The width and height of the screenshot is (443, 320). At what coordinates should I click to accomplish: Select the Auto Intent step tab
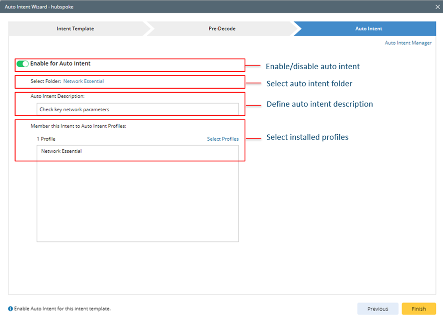[368, 29]
